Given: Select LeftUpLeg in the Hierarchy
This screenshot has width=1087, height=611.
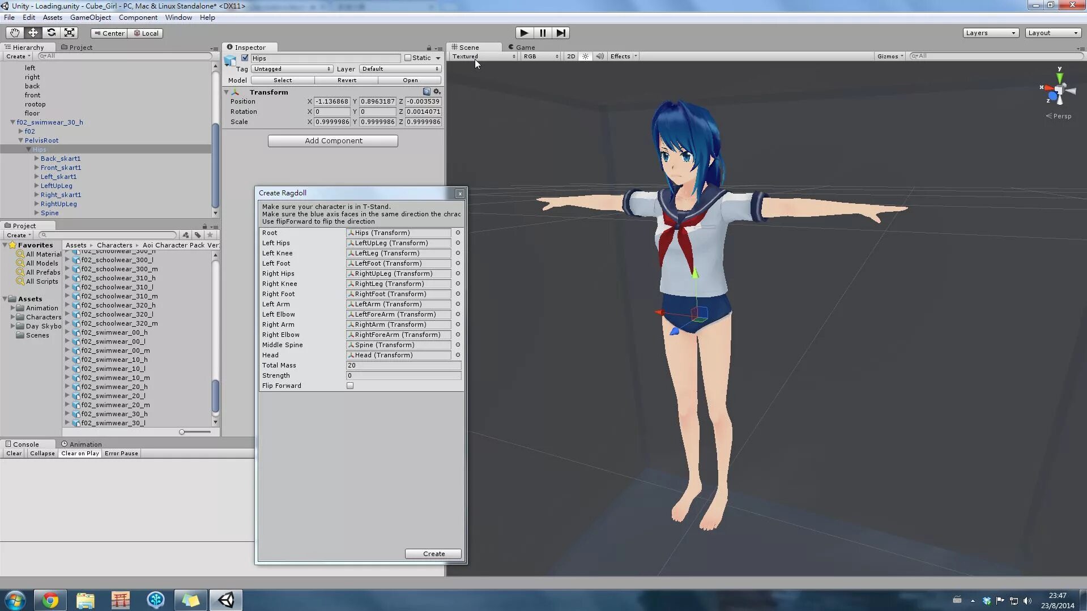Looking at the screenshot, I should coord(57,186).
